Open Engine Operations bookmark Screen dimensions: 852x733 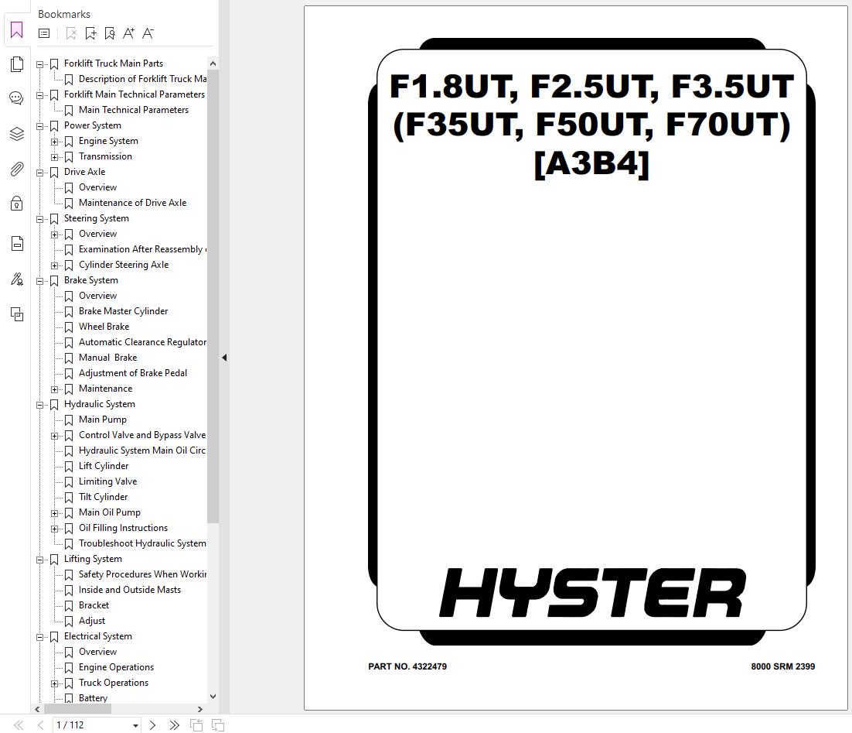(x=116, y=667)
